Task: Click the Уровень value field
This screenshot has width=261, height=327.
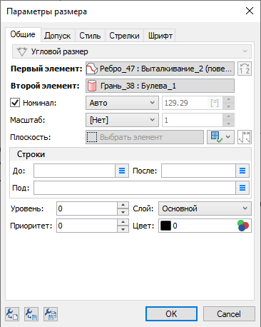Action: [x=87, y=208]
